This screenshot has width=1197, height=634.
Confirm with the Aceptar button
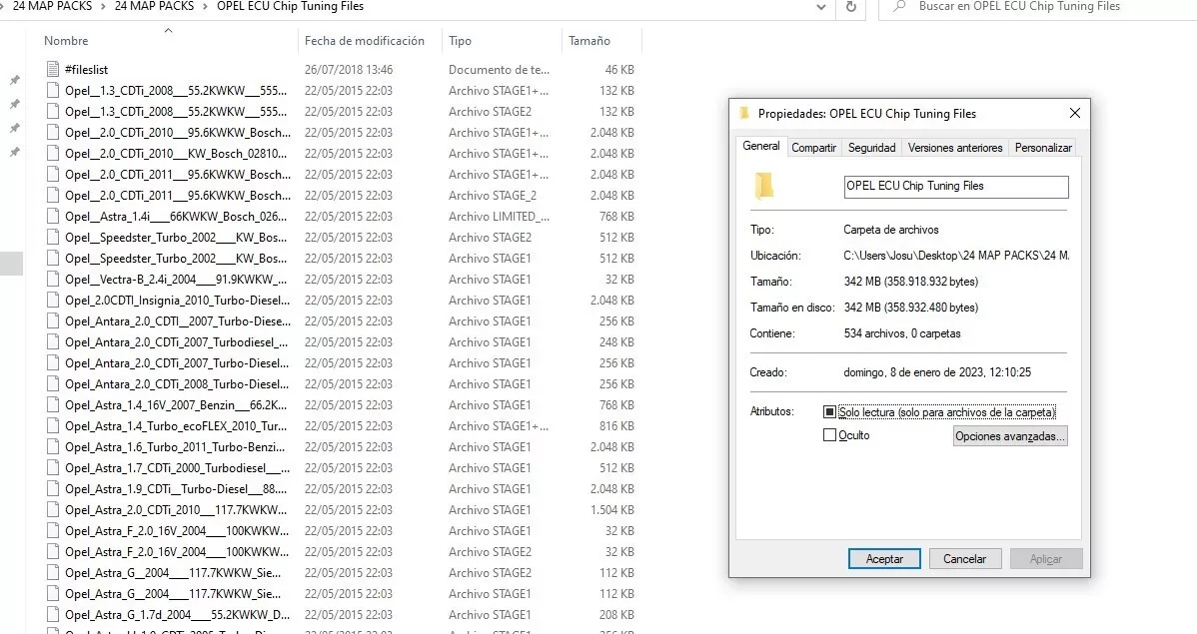tap(884, 559)
